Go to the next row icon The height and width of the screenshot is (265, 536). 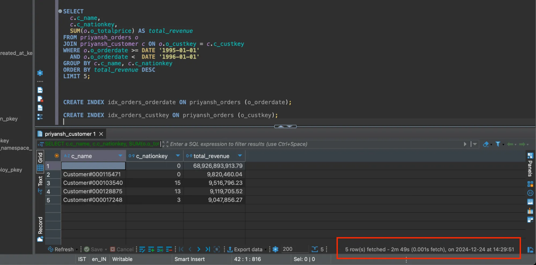[199, 249]
